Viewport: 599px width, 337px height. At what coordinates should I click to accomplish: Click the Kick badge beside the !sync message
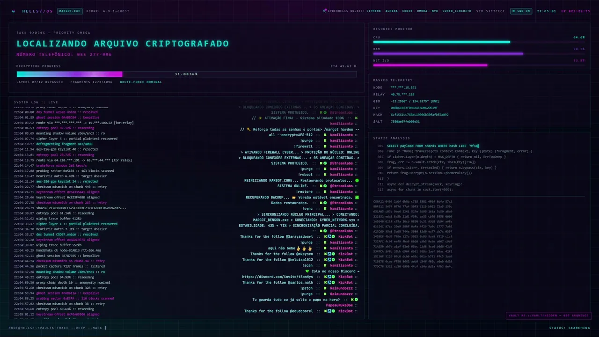(324, 208)
